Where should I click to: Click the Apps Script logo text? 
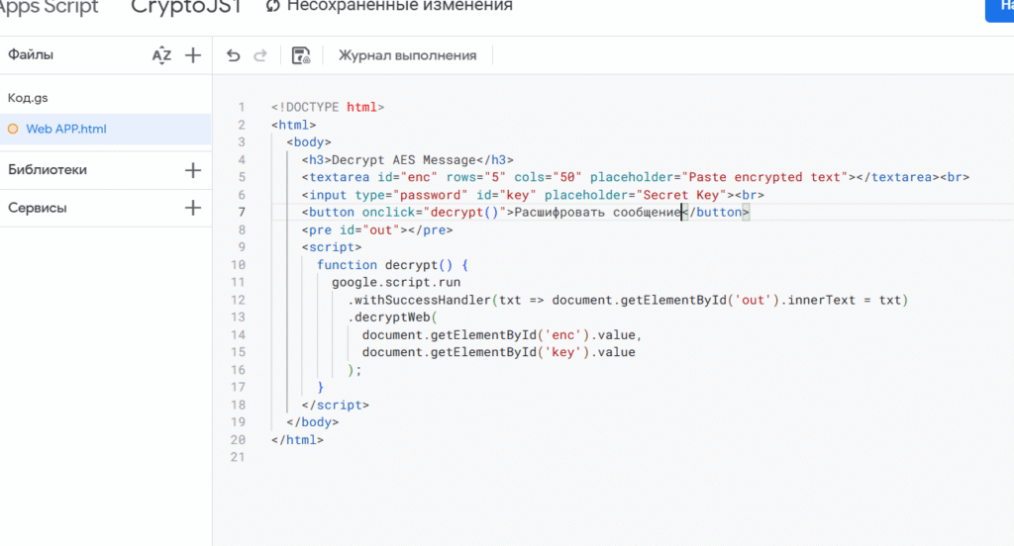(x=50, y=6)
